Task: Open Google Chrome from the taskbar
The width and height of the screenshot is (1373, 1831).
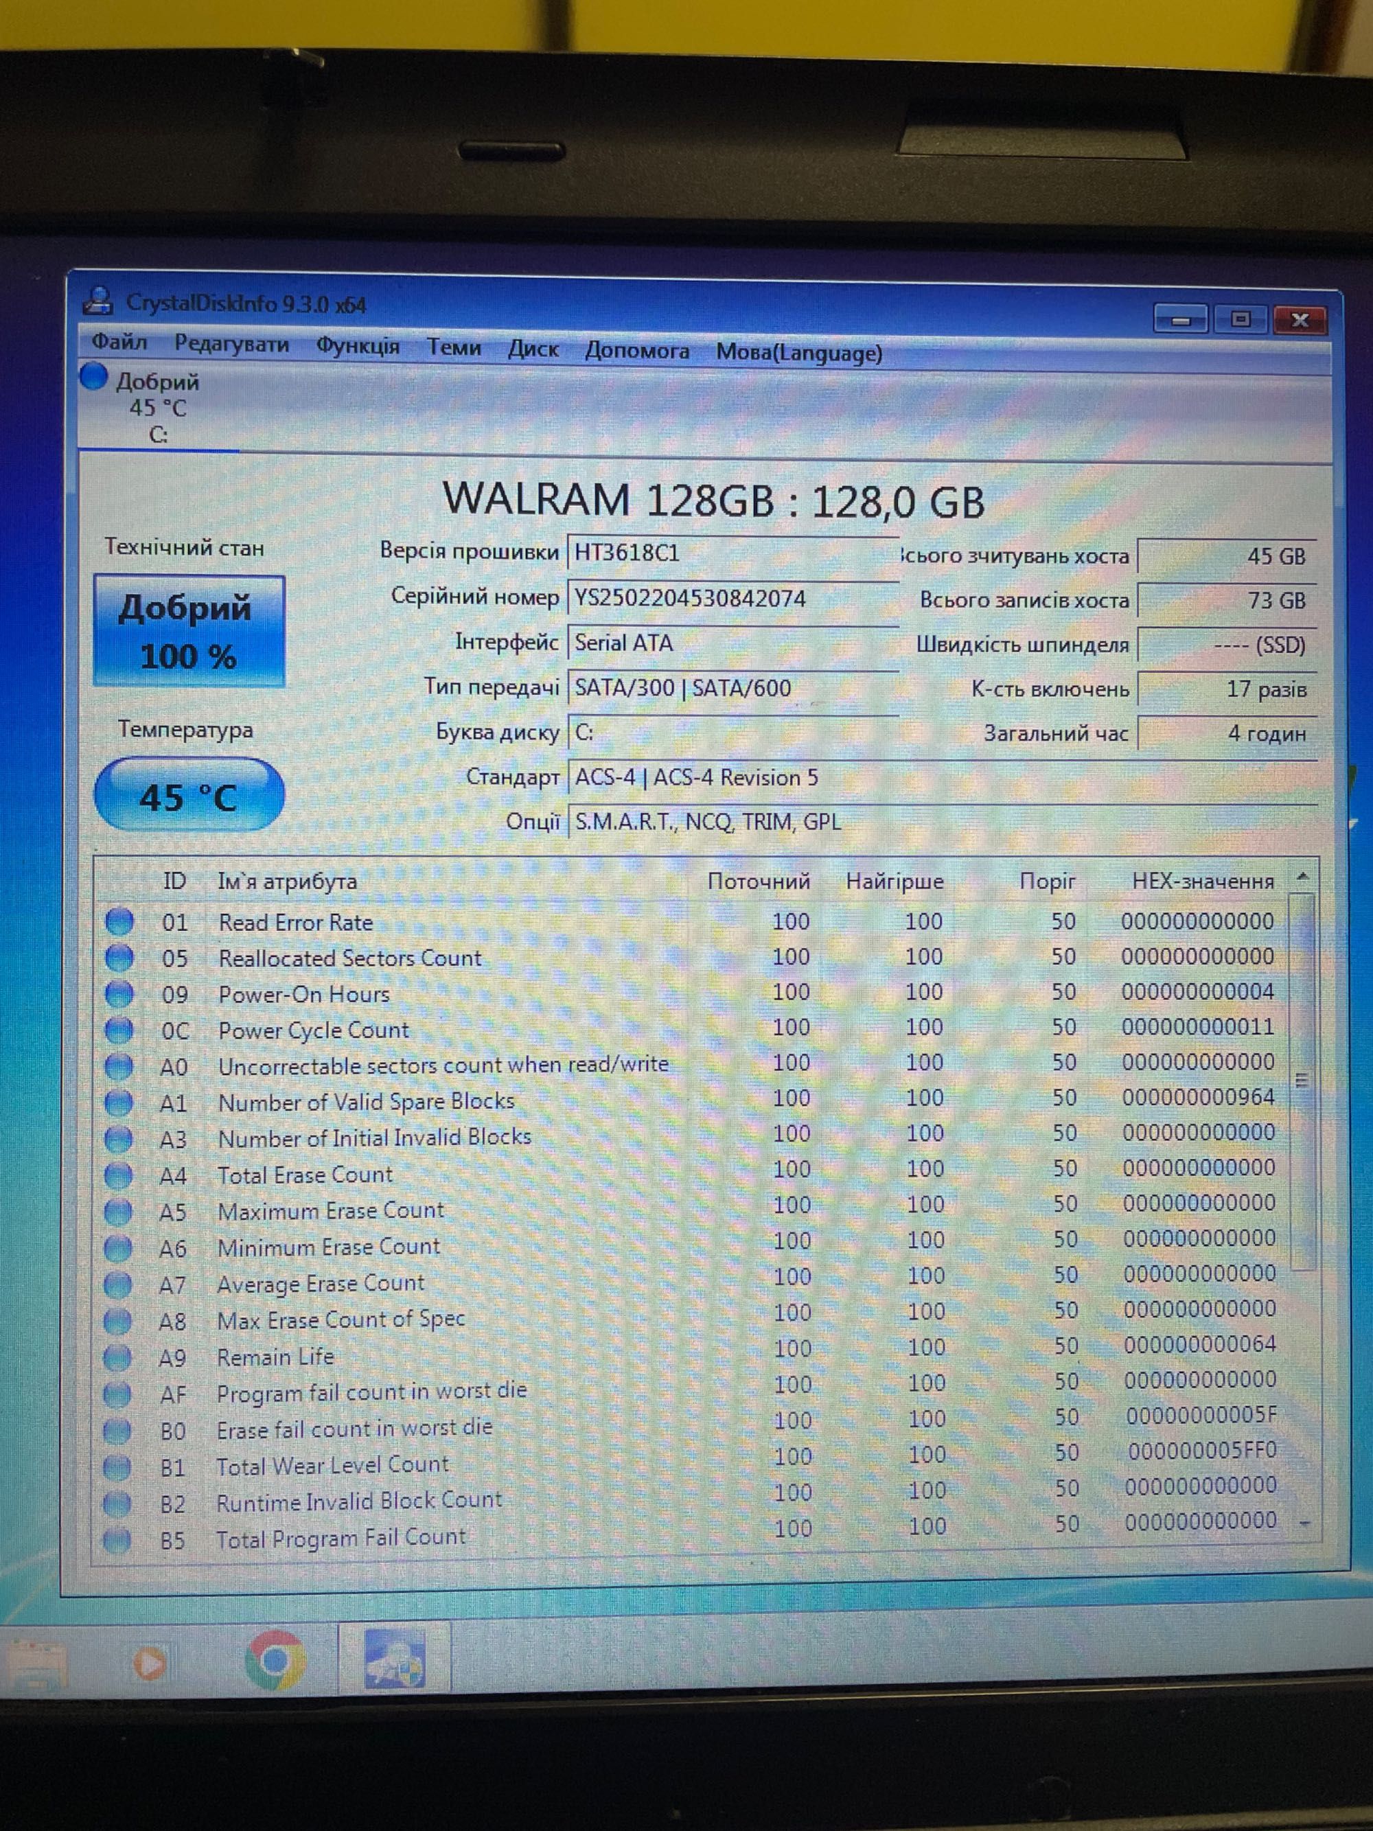Action: tap(275, 1659)
